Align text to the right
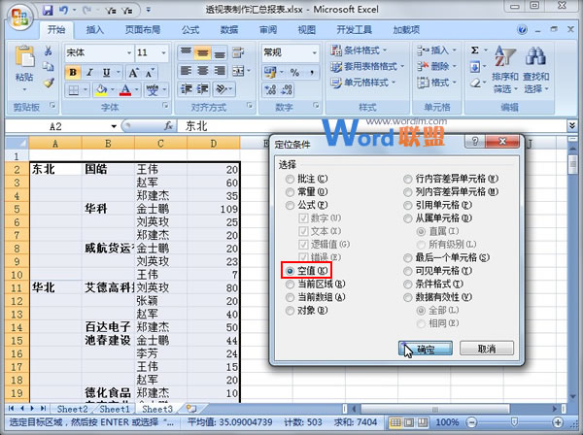This screenshot has width=583, height=435. tap(220, 71)
